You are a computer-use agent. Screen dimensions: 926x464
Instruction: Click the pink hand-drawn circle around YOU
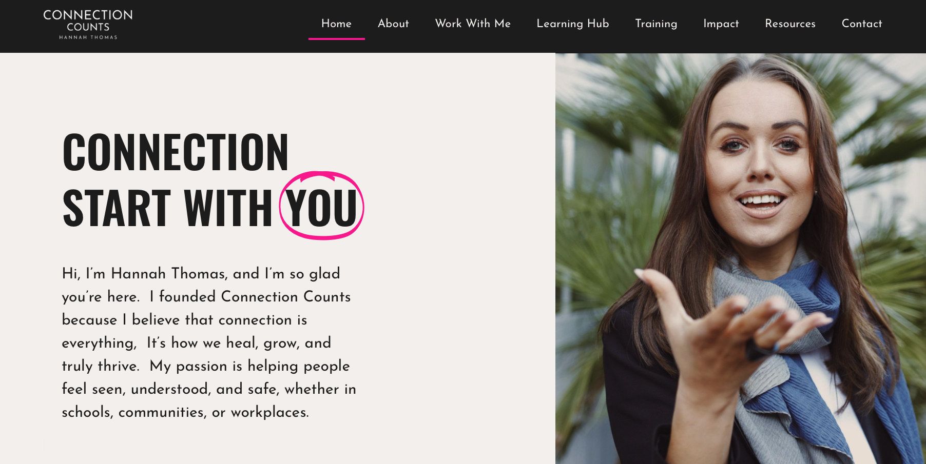(321, 206)
